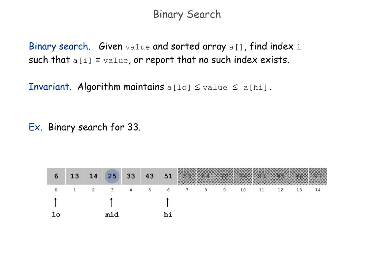Viewport: 374px width, 280px height.
Task: Click the crossed-out cell at index 14
Action: 318,176
